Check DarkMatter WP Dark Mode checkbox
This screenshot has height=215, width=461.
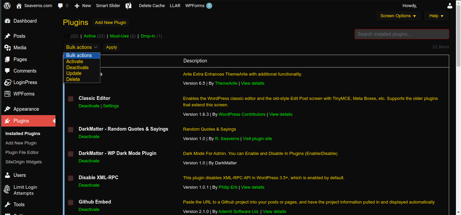pyautogui.click(x=71, y=154)
